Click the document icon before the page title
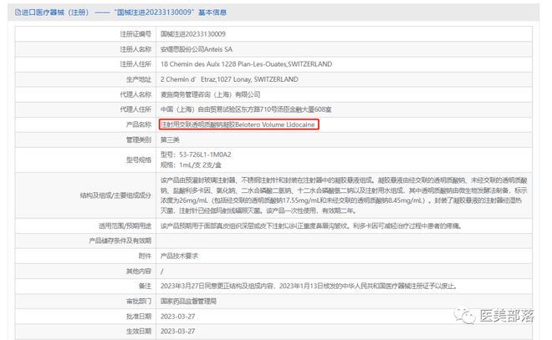This screenshot has height=340, width=552. (18, 13)
